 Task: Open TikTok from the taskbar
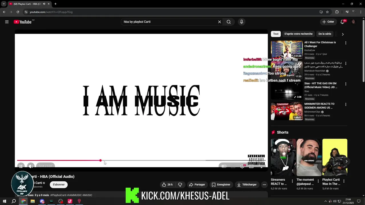click(x=70, y=201)
